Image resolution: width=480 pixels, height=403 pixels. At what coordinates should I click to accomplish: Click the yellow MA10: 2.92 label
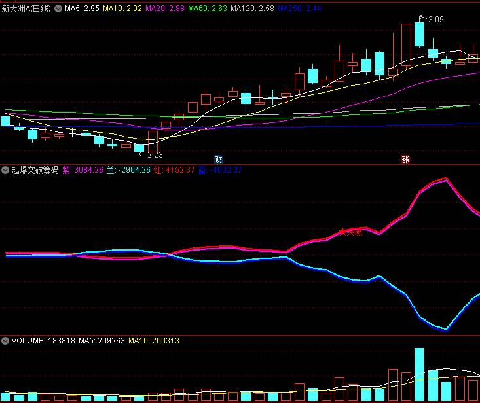pos(122,9)
